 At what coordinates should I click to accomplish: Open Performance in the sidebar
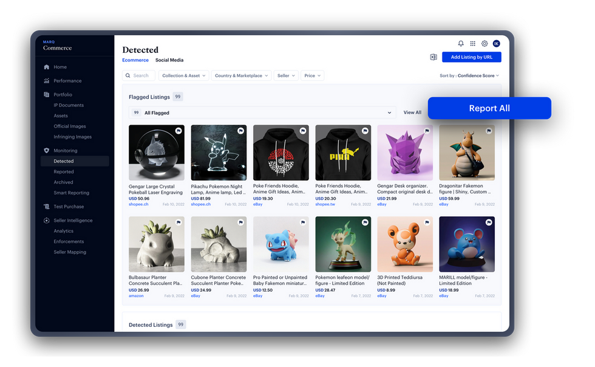tap(67, 81)
